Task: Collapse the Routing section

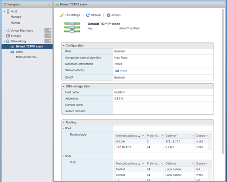Action: tap(64, 122)
